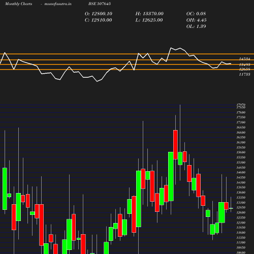Click the 12100 price axis label

pyautogui.click(x=241, y=223)
